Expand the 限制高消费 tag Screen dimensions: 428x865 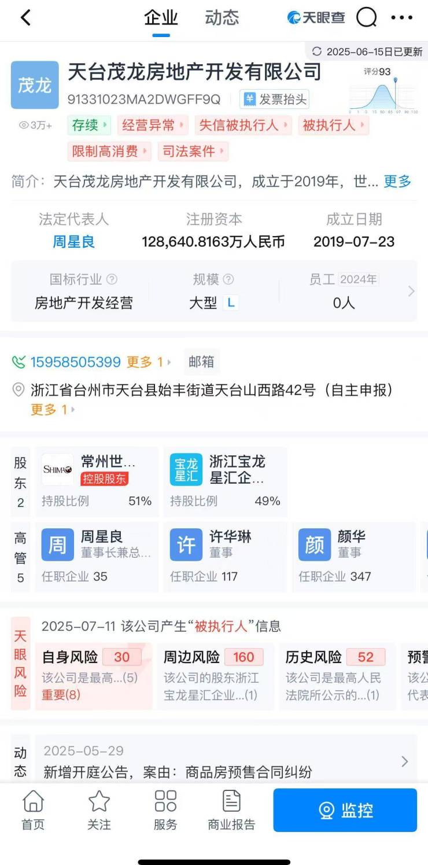(109, 152)
